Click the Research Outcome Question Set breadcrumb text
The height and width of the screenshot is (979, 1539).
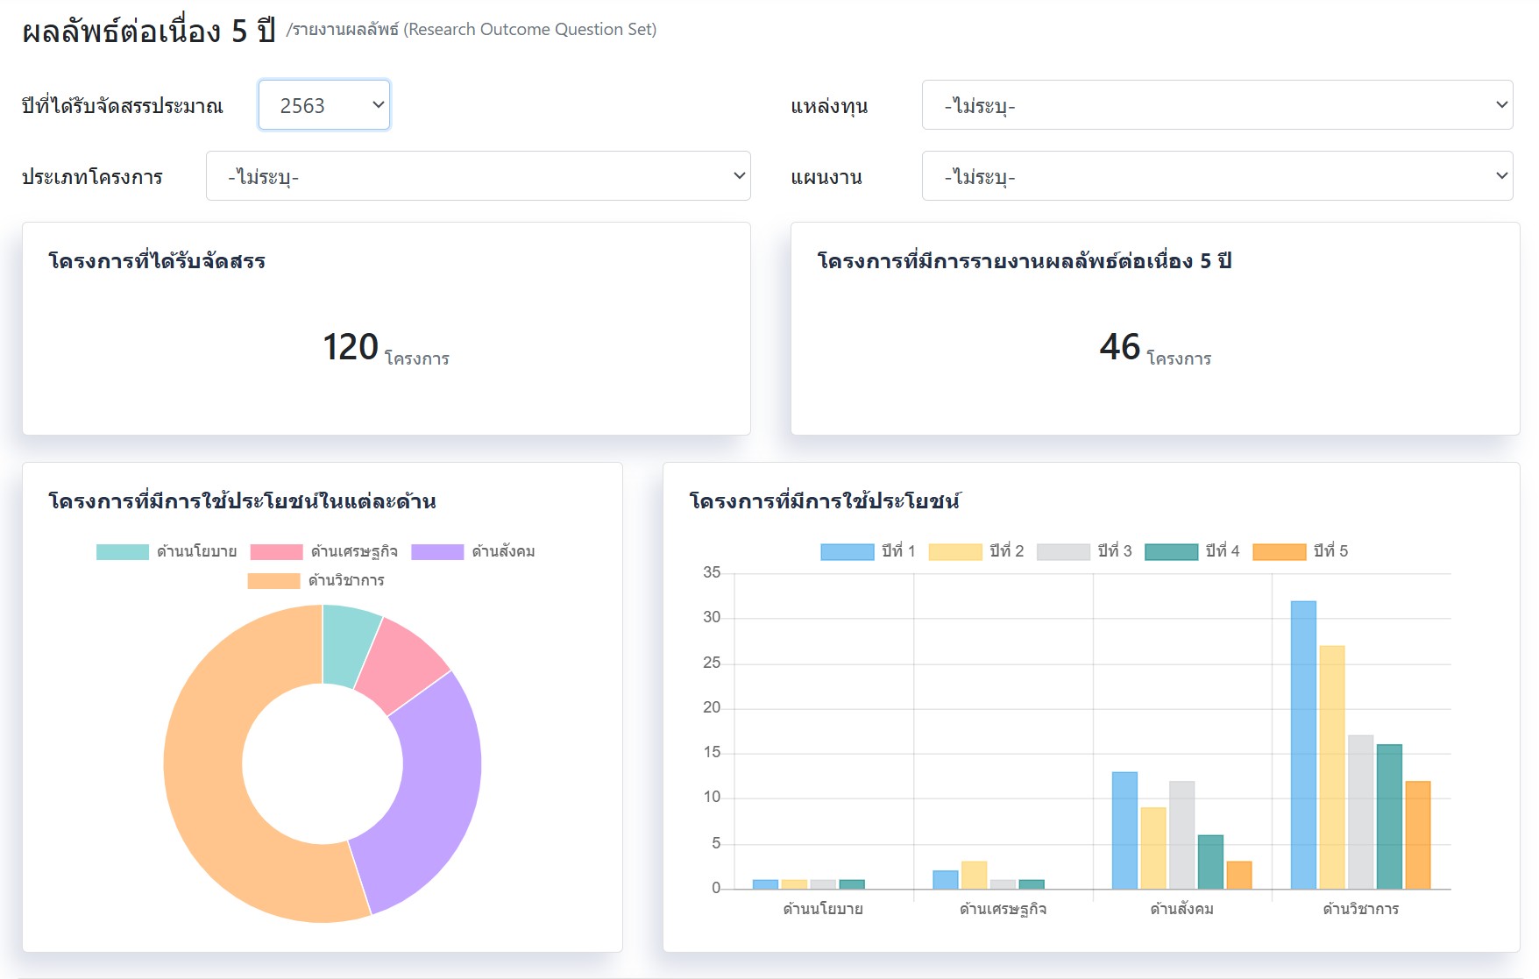point(529,29)
